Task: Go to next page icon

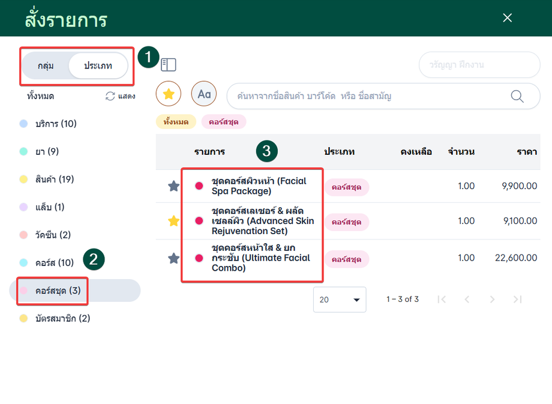Action: pos(492,300)
